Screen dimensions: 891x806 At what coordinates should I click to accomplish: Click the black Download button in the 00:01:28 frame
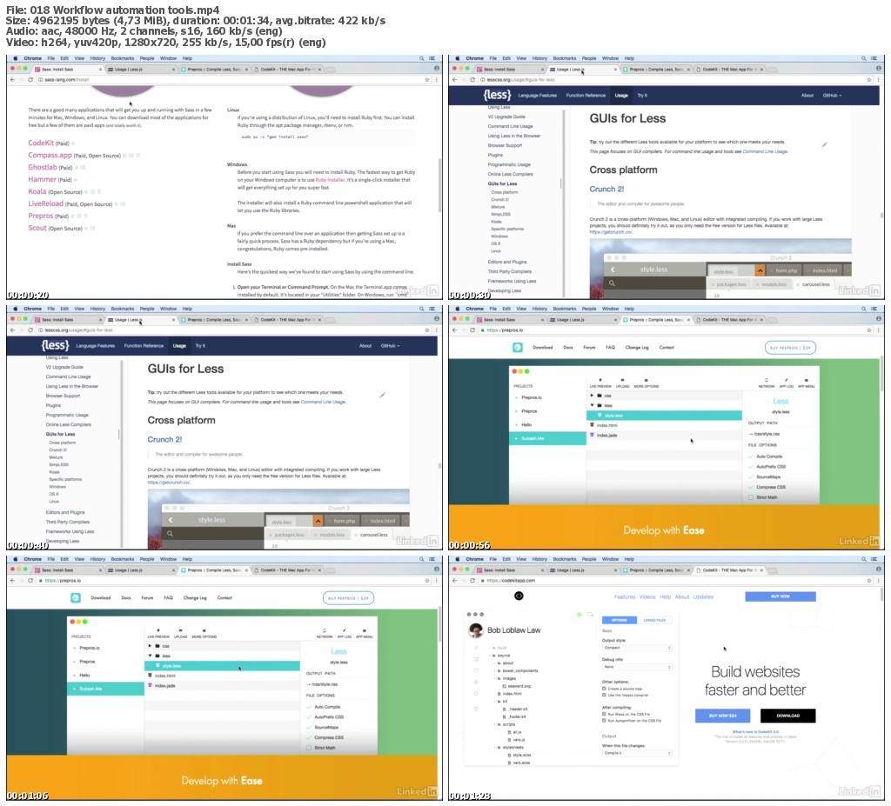coord(787,715)
